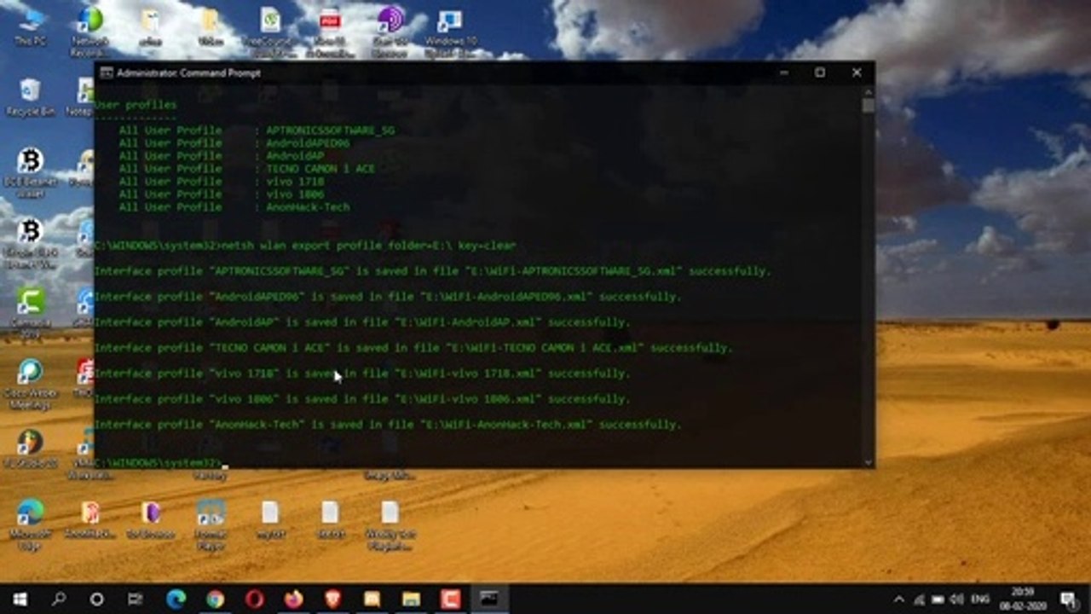Screen dimensions: 1091x614
Task: Click the Command Prompt scrollbar up arrow
Action: point(868,91)
